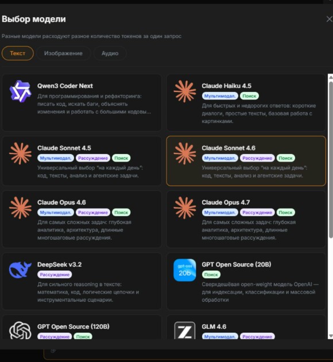Close the Выбор модели dialog
Image resolution: width=333 pixels, height=362 pixels.
click(330, 19)
